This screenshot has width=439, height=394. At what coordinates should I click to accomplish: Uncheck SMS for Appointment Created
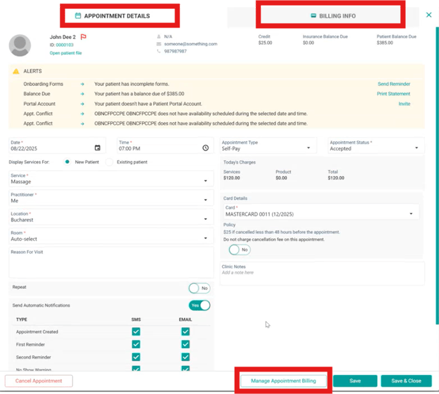click(136, 332)
